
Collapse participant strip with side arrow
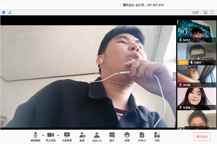click(x=174, y=77)
